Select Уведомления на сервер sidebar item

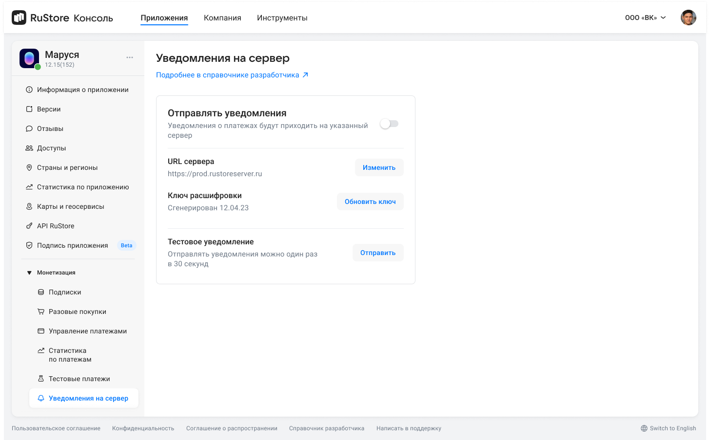point(84,398)
